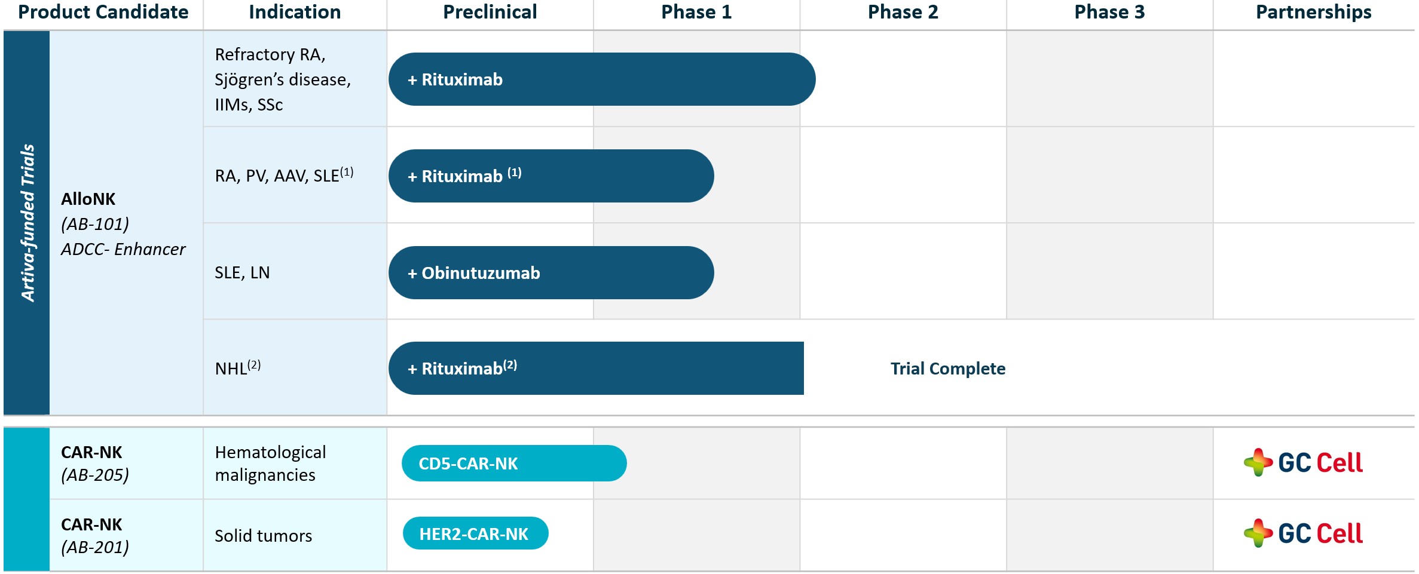Select the SLE, LN indication cell
The width and height of the screenshot is (1419, 574).
click(295, 272)
